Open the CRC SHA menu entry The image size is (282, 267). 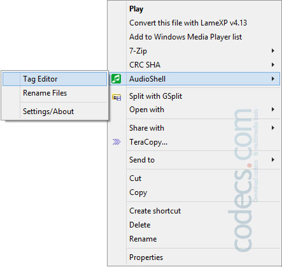(x=194, y=65)
